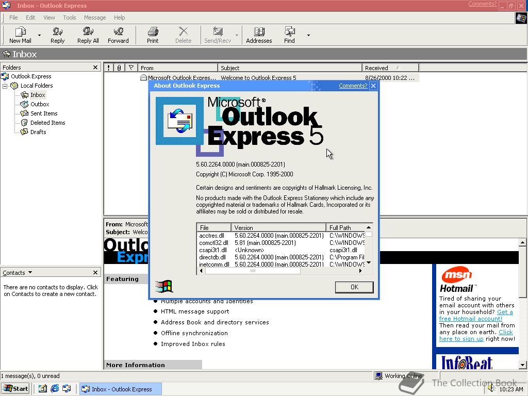Click the Reply All toolbar icon
The image size is (528, 396).
tap(88, 35)
